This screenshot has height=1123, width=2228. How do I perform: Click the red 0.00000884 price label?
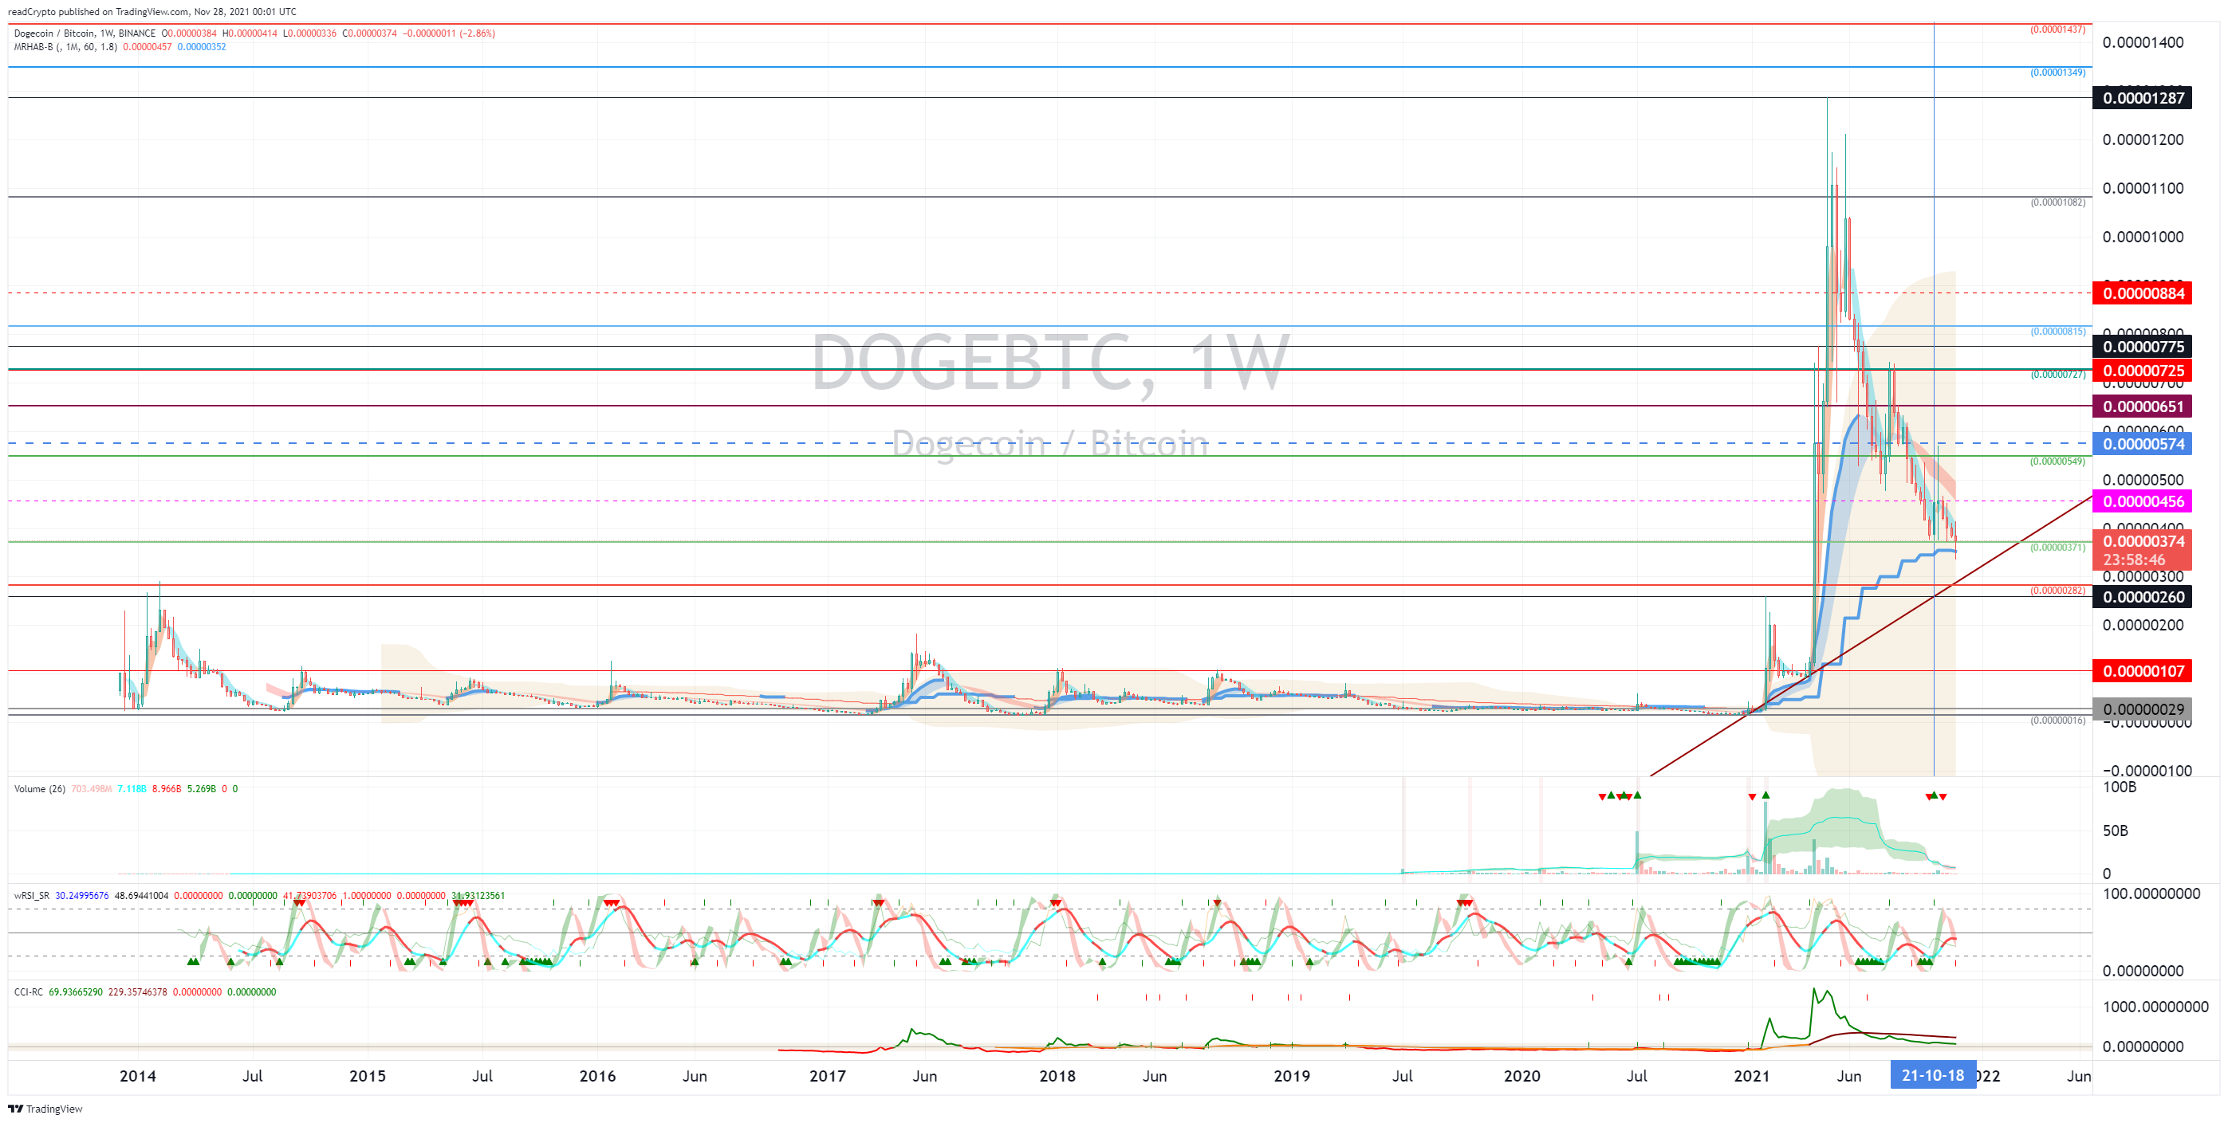(x=2143, y=293)
